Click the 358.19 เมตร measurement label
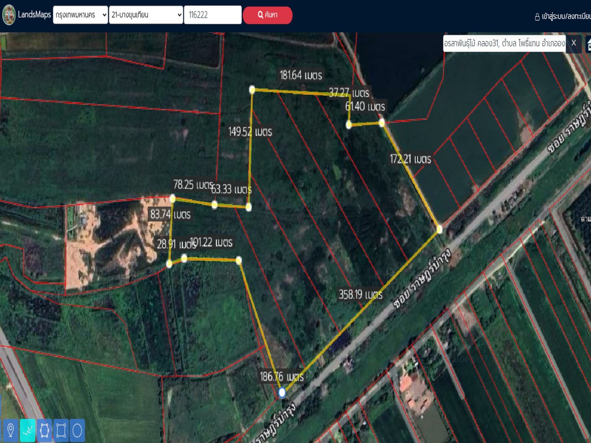The image size is (591, 443). (x=361, y=295)
